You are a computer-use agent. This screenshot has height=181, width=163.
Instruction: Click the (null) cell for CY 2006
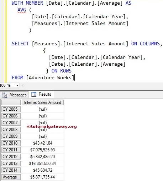pyautogui.click(x=43, y=116)
